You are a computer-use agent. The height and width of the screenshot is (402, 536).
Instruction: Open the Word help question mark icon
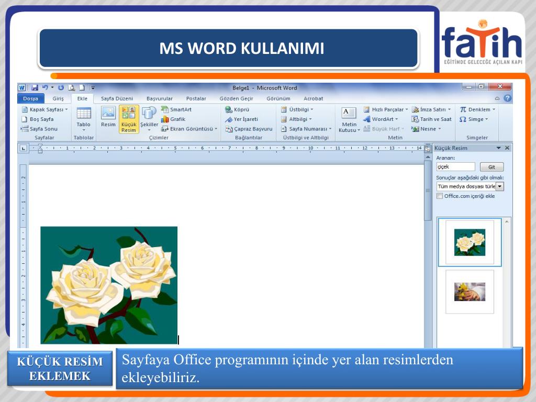[508, 98]
